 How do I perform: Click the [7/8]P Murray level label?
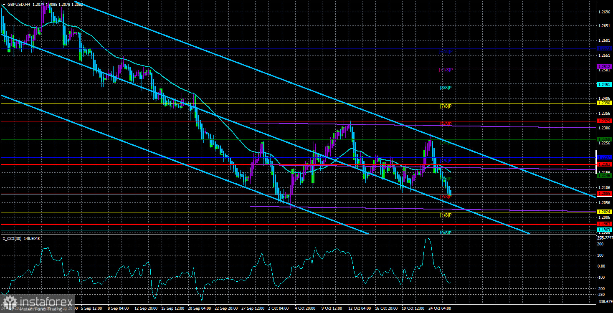tap(446, 106)
